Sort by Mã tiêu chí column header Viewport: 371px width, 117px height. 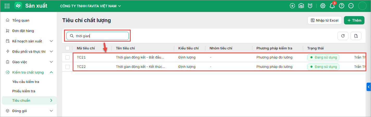click(x=86, y=48)
